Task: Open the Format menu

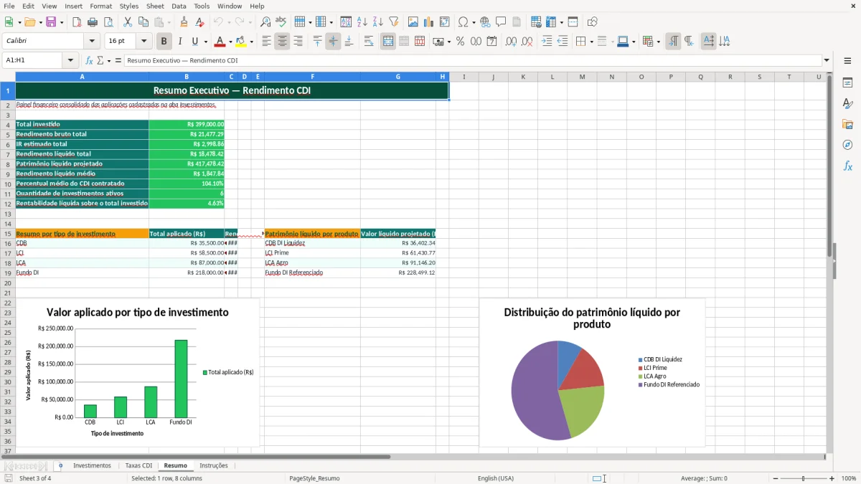Action: (x=100, y=6)
